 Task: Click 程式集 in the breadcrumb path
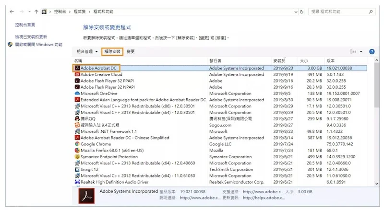point(80,12)
